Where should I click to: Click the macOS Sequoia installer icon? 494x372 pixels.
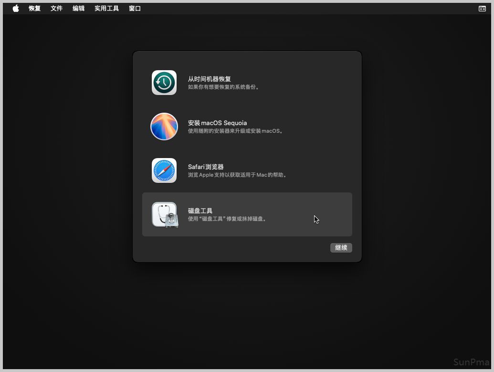(x=164, y=127)
